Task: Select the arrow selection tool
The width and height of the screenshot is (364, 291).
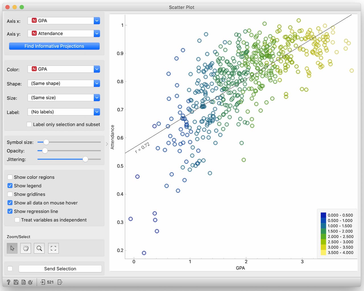Action: pos(12,248)
